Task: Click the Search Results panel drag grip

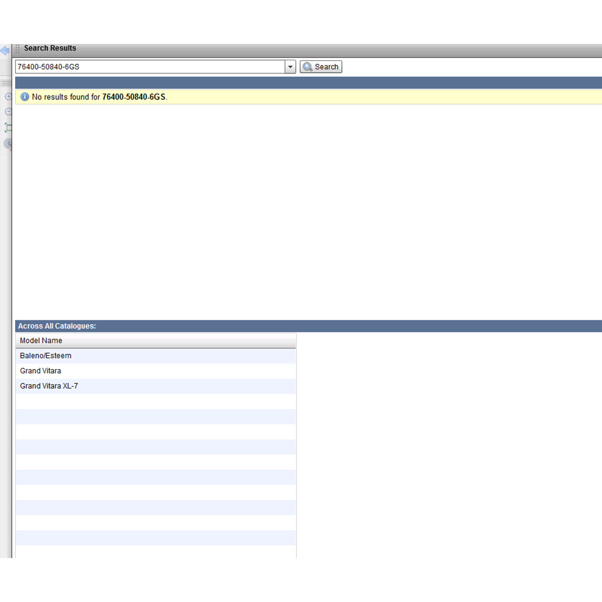Action: point(17,48)
